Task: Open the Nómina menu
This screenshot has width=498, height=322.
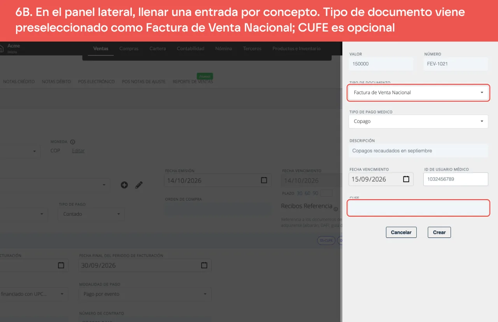Action: [x=224, y=49]
